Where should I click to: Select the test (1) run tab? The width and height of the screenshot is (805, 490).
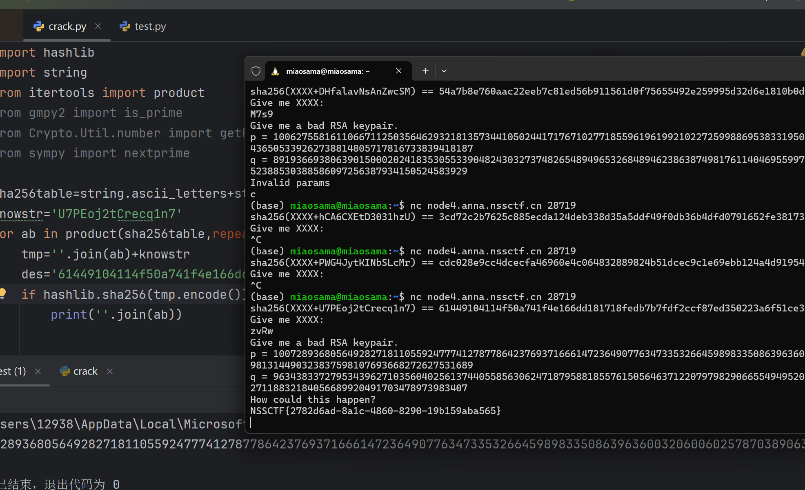pos(13,371)
